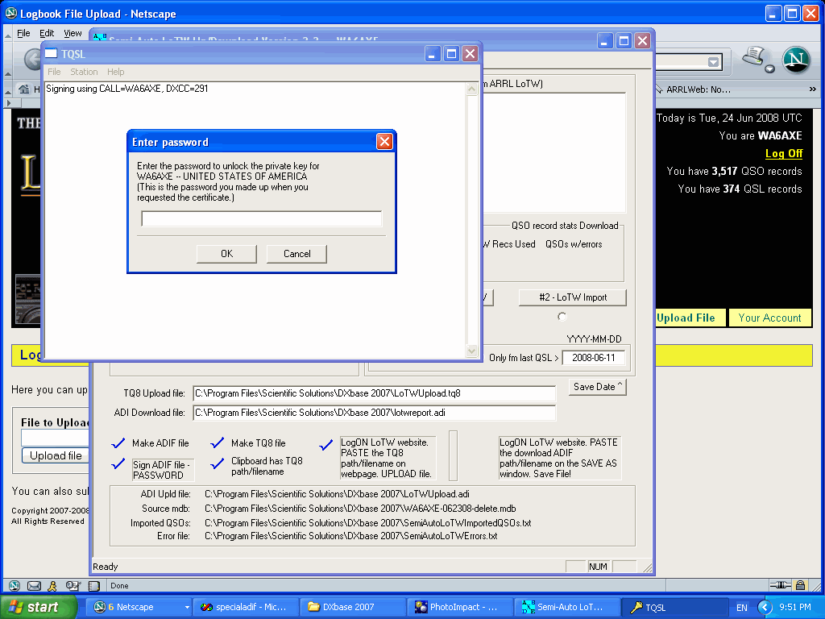This screenshot has width=825, height=619.
Task: Open the Station menu in TQSL
Action: pyautogui.click(x=84, y=72)
